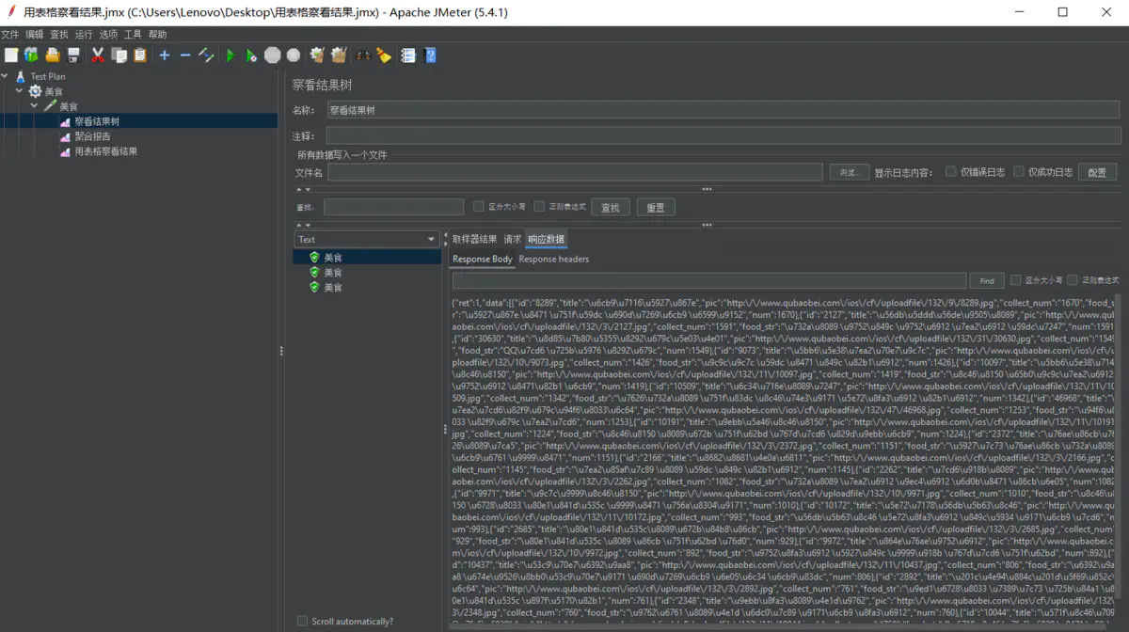Click the 重置 button
The image size is (1129, 632).
coord(656,207)
